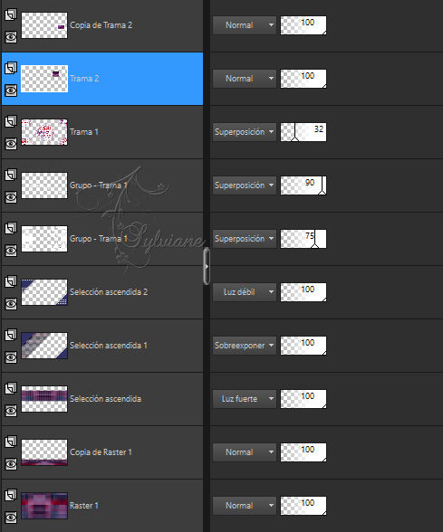This screenshot has width=443, height=532.
Task: Hide the Trama 1 layer with eye icon
Action: click(x=11, y=144)
